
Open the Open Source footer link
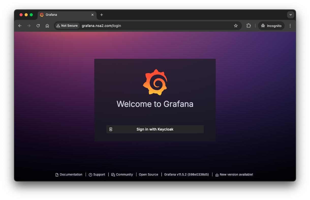pos(148,175)
